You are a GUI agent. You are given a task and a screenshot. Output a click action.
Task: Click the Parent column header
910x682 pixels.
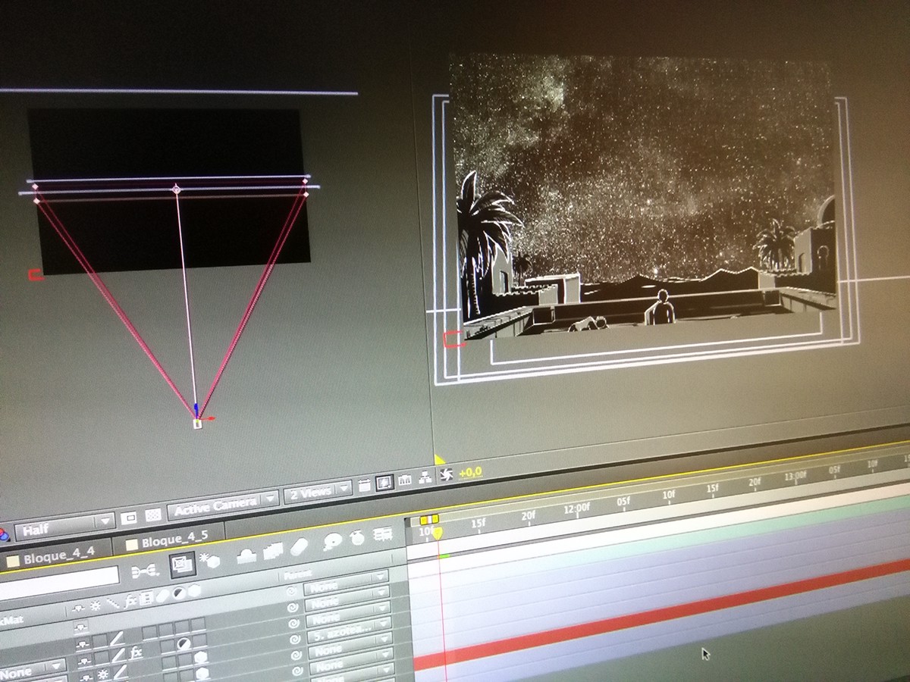(297, 574)
